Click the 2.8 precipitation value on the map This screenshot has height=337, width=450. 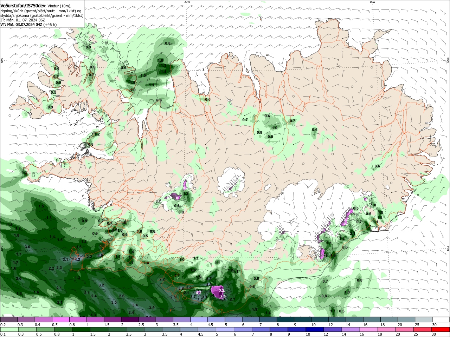[x=173, y=297]
